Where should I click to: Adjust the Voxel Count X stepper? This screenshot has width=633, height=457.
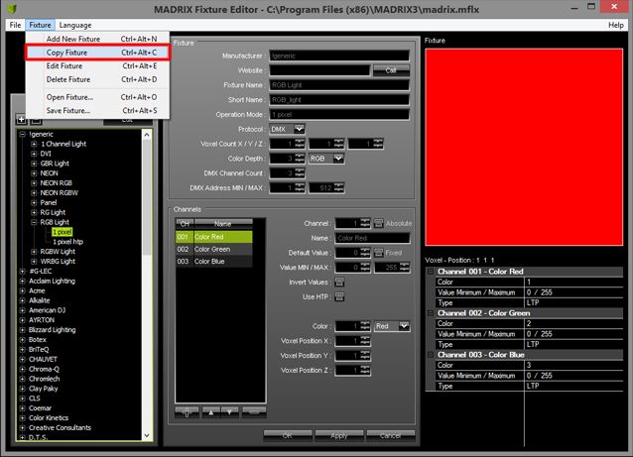click(x=300, y=144)
